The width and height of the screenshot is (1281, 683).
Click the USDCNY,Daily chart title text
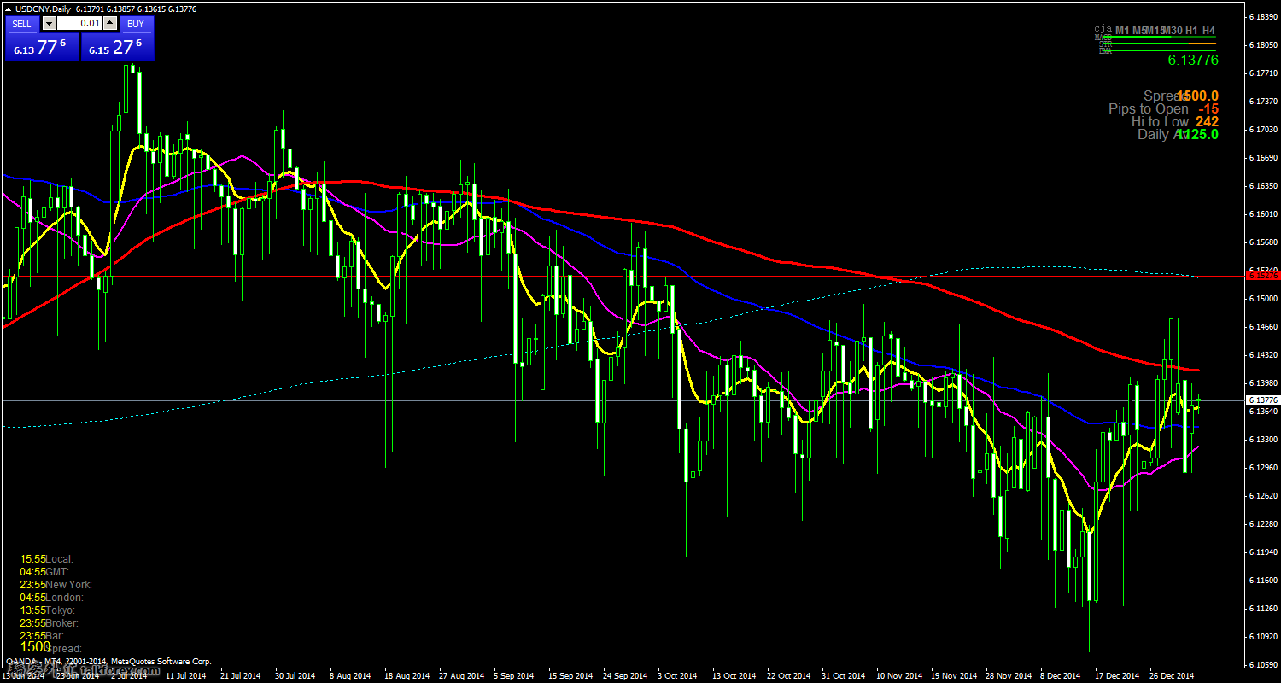point(44,9)
